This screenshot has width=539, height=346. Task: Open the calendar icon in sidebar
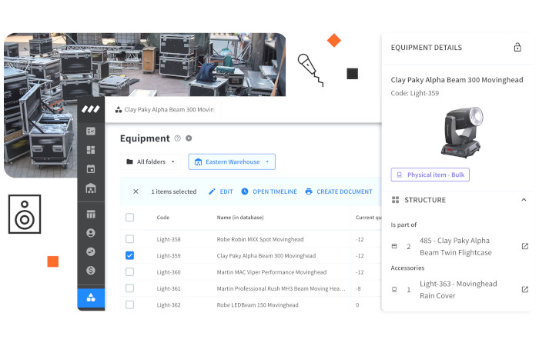[x=91, y=169]
